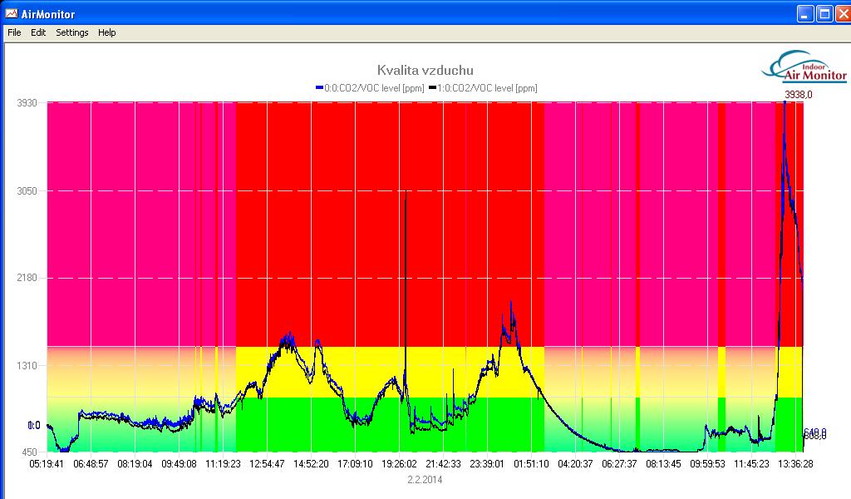The width and height of the screenshot is (851, 499).
Task: Click the 2.2.2014 date label
Action: 425,479
